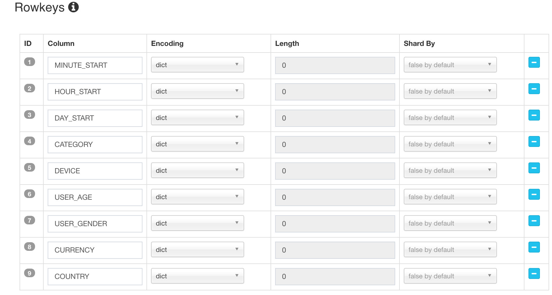The width and height of the screenshot is (552, 295).
Task: Click the DAY_START column name field
Action: click(x=95, y=118)
